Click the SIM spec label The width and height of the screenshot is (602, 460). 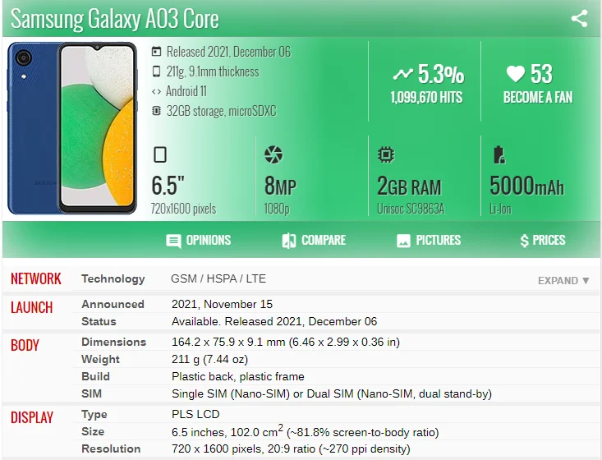[91, 393]
